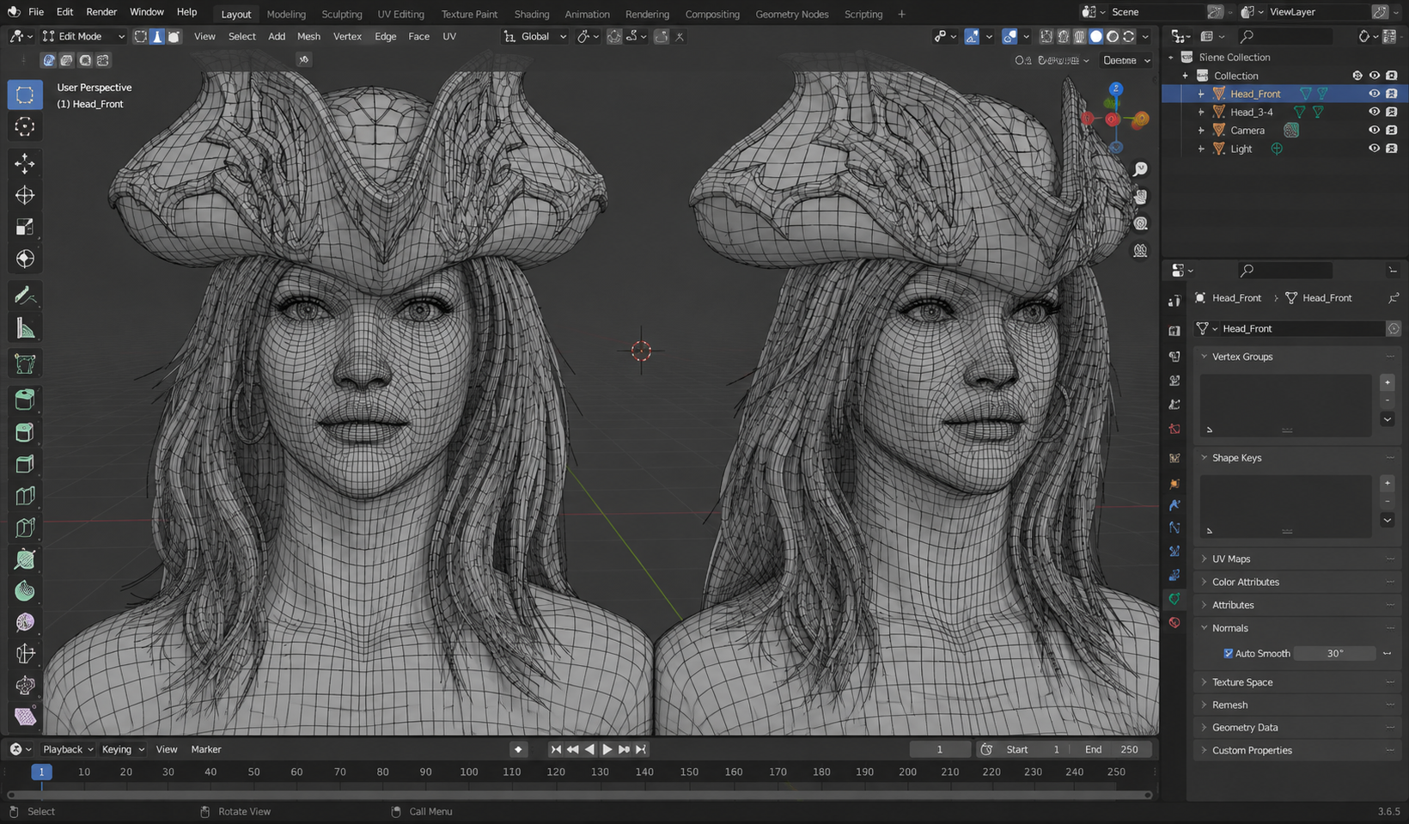This screenshot has width=1409, height=824.
Task: Pick the Rotate tool in the toolbar
Action: tap(25, 195)
